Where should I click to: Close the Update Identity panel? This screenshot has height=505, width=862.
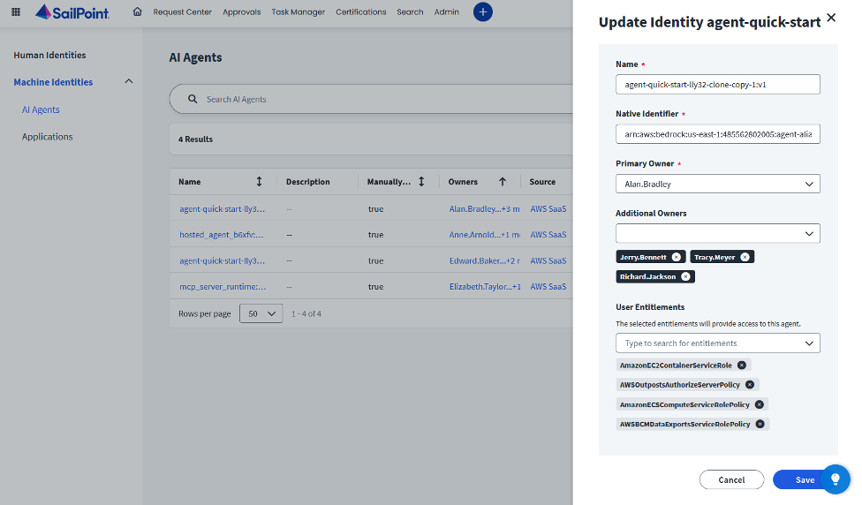click(x=831, y=18)
